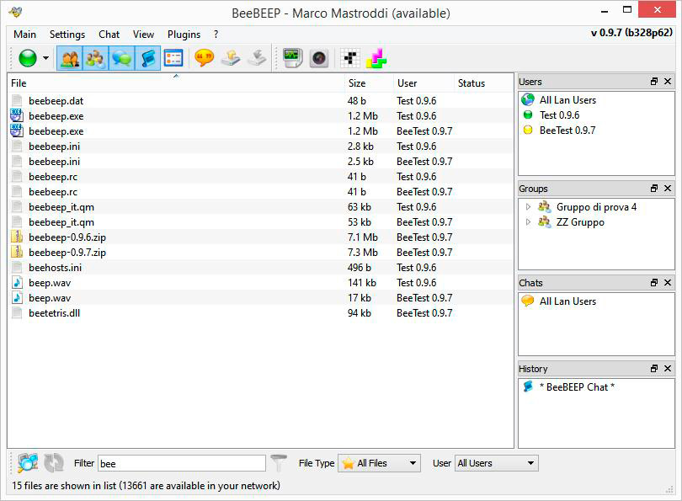Click the BeeBEEP bee icon in title bar
Screen dimensions: 682x501
[15, 13]
